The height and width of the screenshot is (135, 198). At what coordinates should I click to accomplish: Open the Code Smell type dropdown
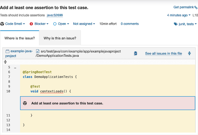[15, 24]
